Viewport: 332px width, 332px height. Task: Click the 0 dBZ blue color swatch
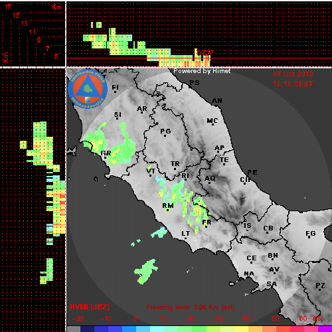(129, 329)
